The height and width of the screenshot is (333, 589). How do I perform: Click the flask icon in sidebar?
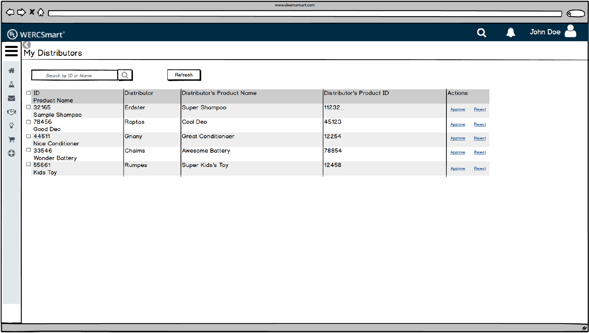click(11, 85)
